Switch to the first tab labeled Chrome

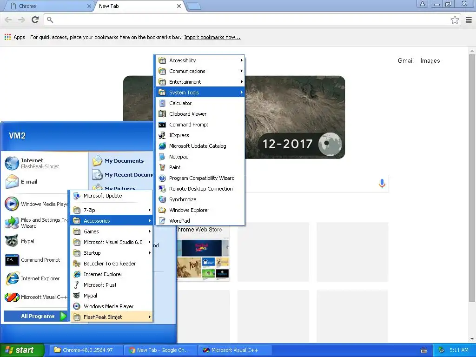pos(48,6)
